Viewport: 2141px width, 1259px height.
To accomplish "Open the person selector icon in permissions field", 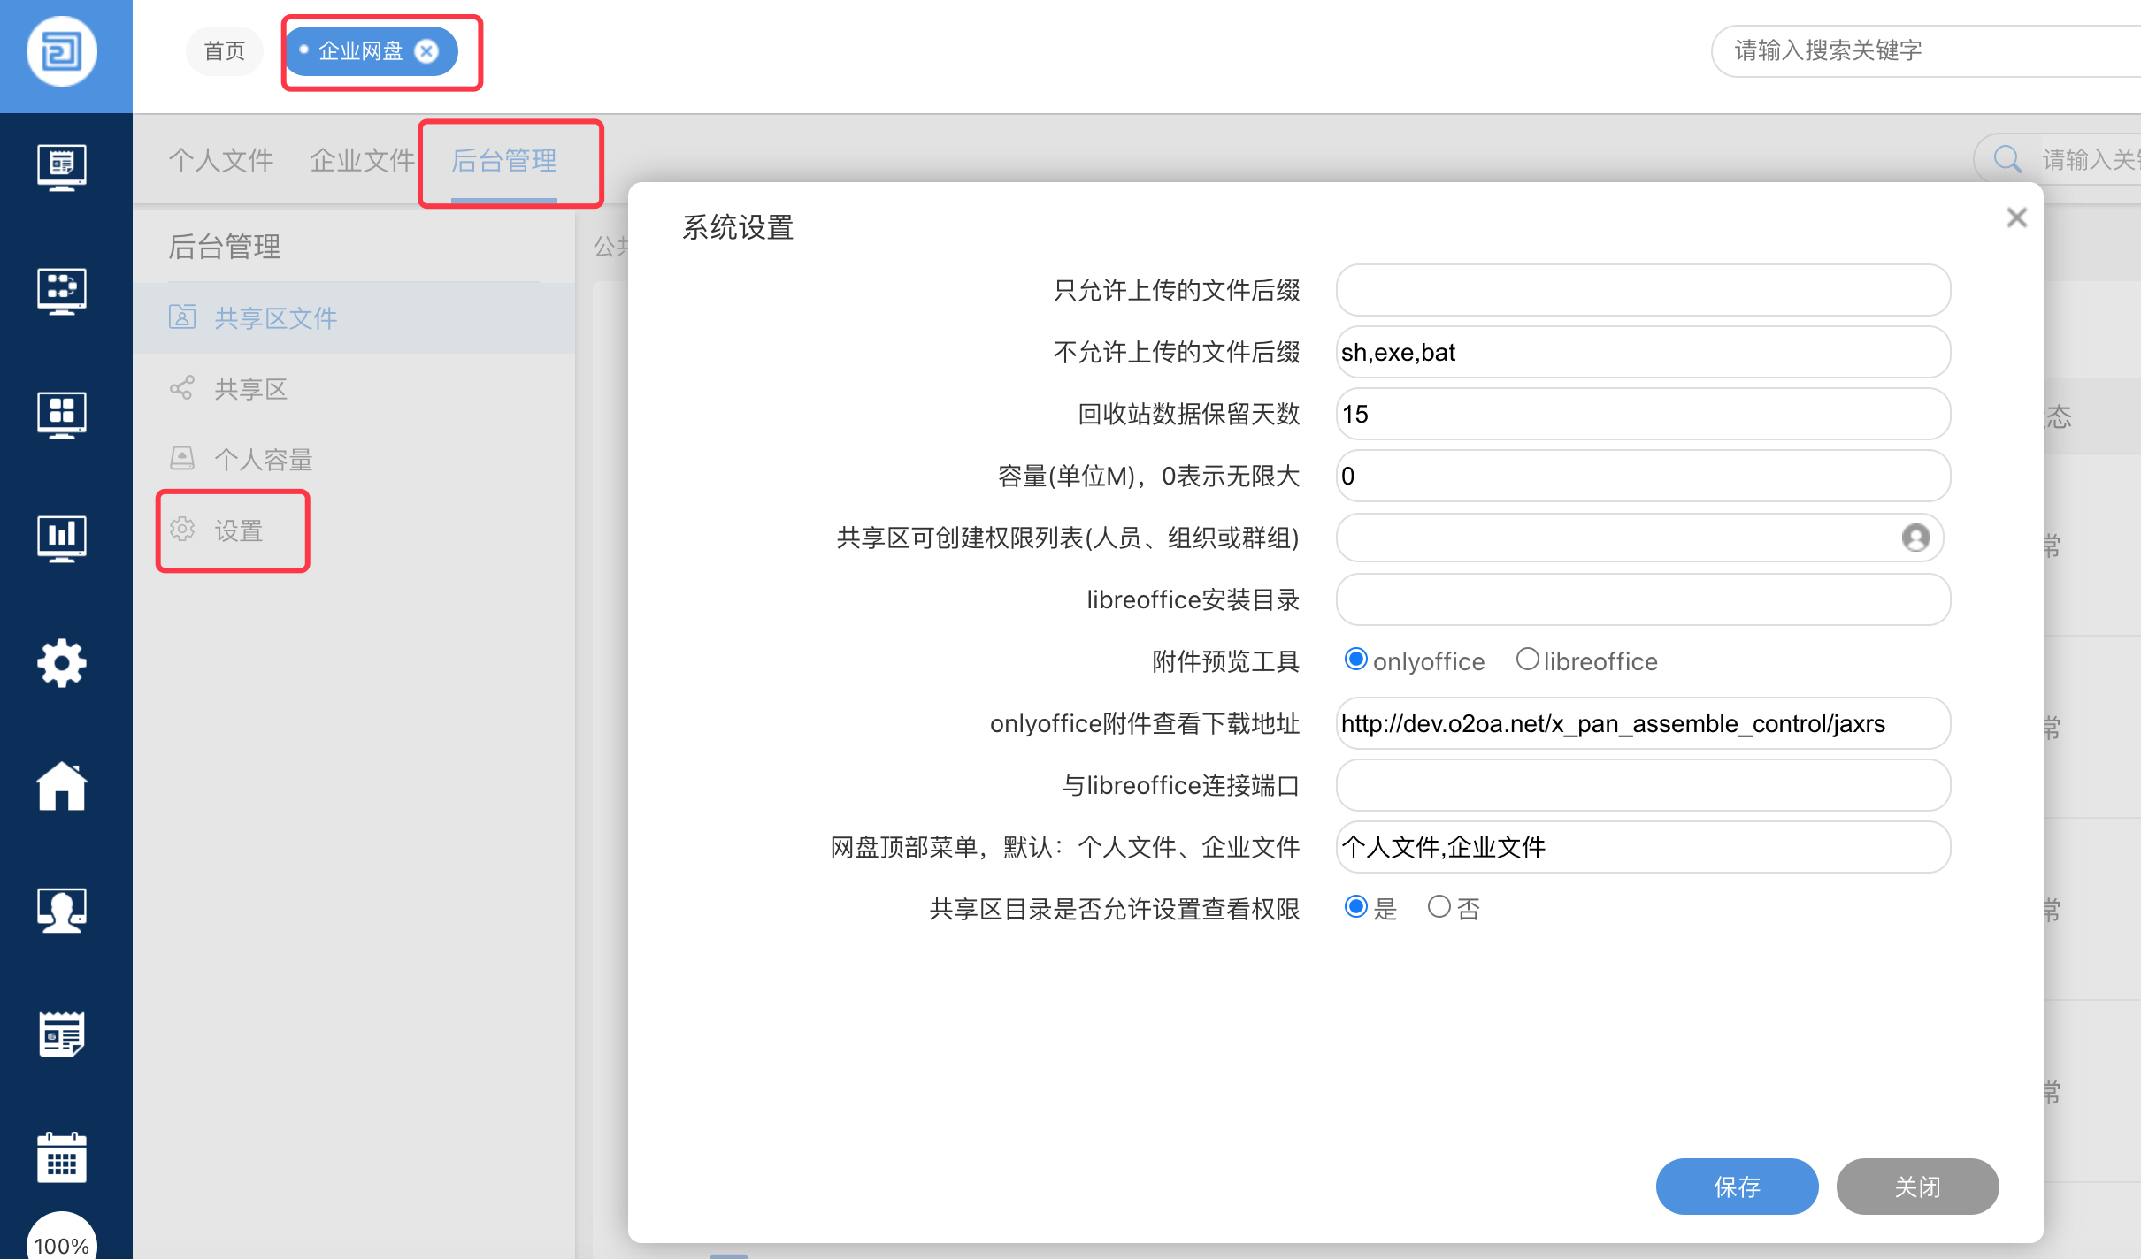I will click(1915, 538).
